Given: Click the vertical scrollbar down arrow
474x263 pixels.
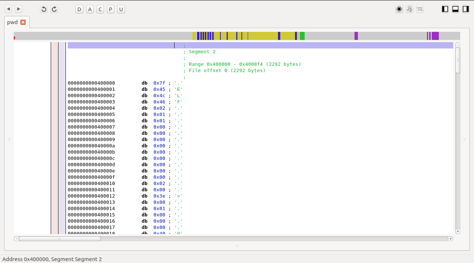Looking at the screenshot, I should 458,232.
